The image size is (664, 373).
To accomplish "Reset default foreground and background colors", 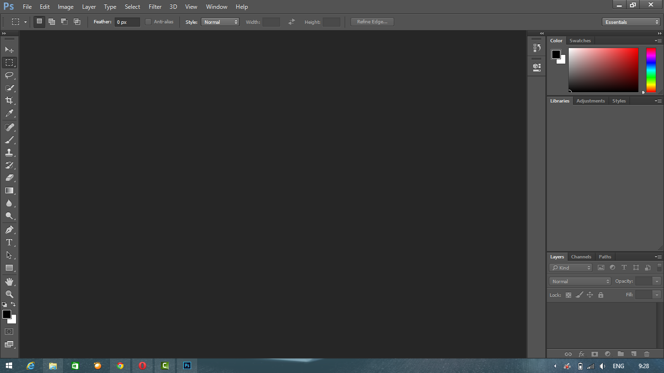I will [4, 305].
